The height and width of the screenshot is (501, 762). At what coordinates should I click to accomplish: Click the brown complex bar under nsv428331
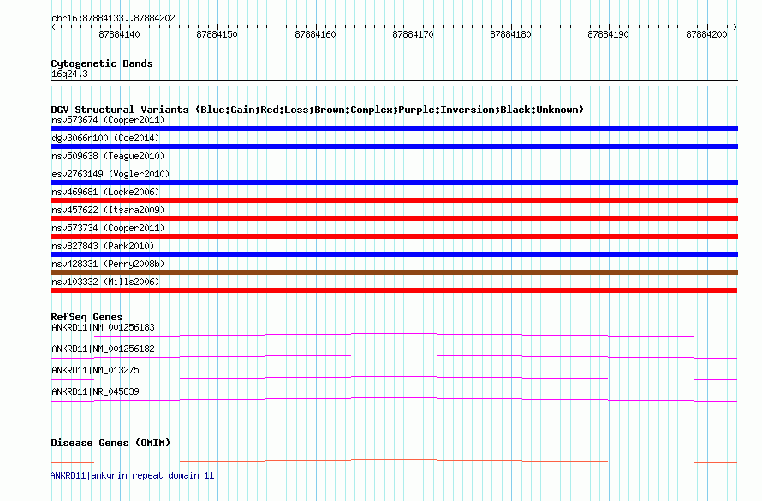click(394, 272)
